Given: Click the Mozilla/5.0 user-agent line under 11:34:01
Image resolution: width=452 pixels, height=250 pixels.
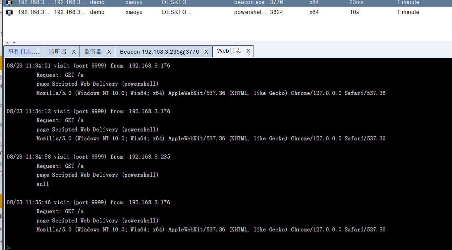Looking at the screenshot, I should [211, 93].
